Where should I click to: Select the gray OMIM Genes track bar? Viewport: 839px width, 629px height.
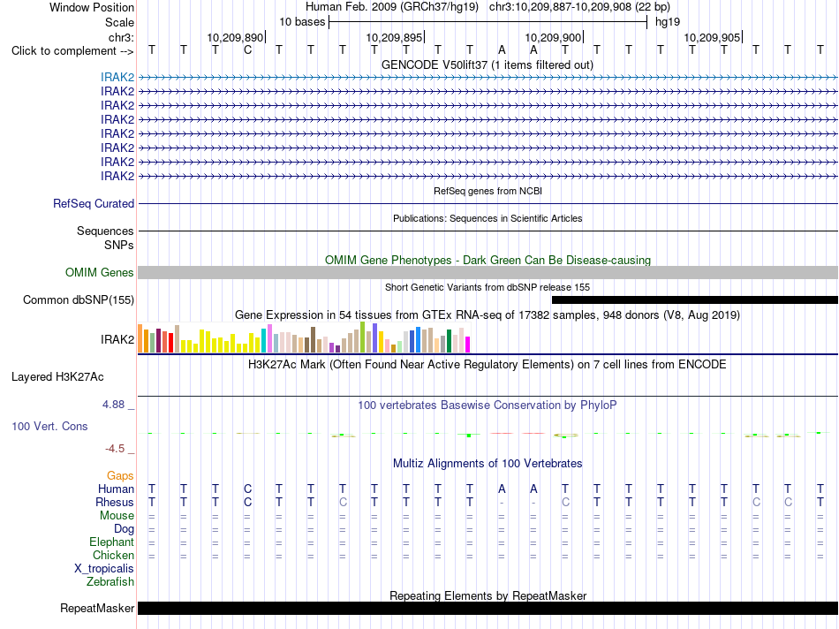coord(488,272)
